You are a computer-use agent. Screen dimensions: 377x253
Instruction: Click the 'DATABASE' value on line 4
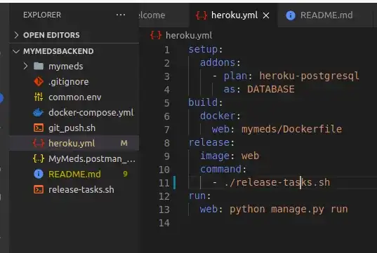click(271, 89)
